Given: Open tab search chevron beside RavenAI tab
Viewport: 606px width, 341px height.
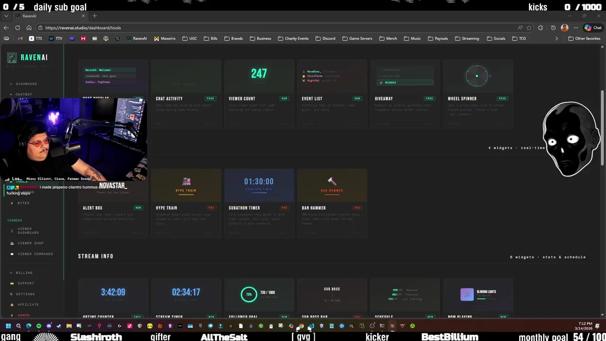Looking at the screenshot, I should [x=6, y=16].
